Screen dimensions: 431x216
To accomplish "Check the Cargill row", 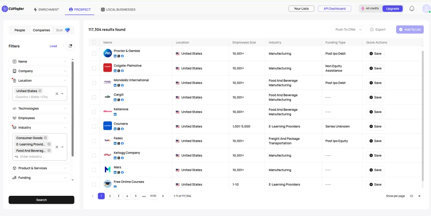I will [94, 97].
